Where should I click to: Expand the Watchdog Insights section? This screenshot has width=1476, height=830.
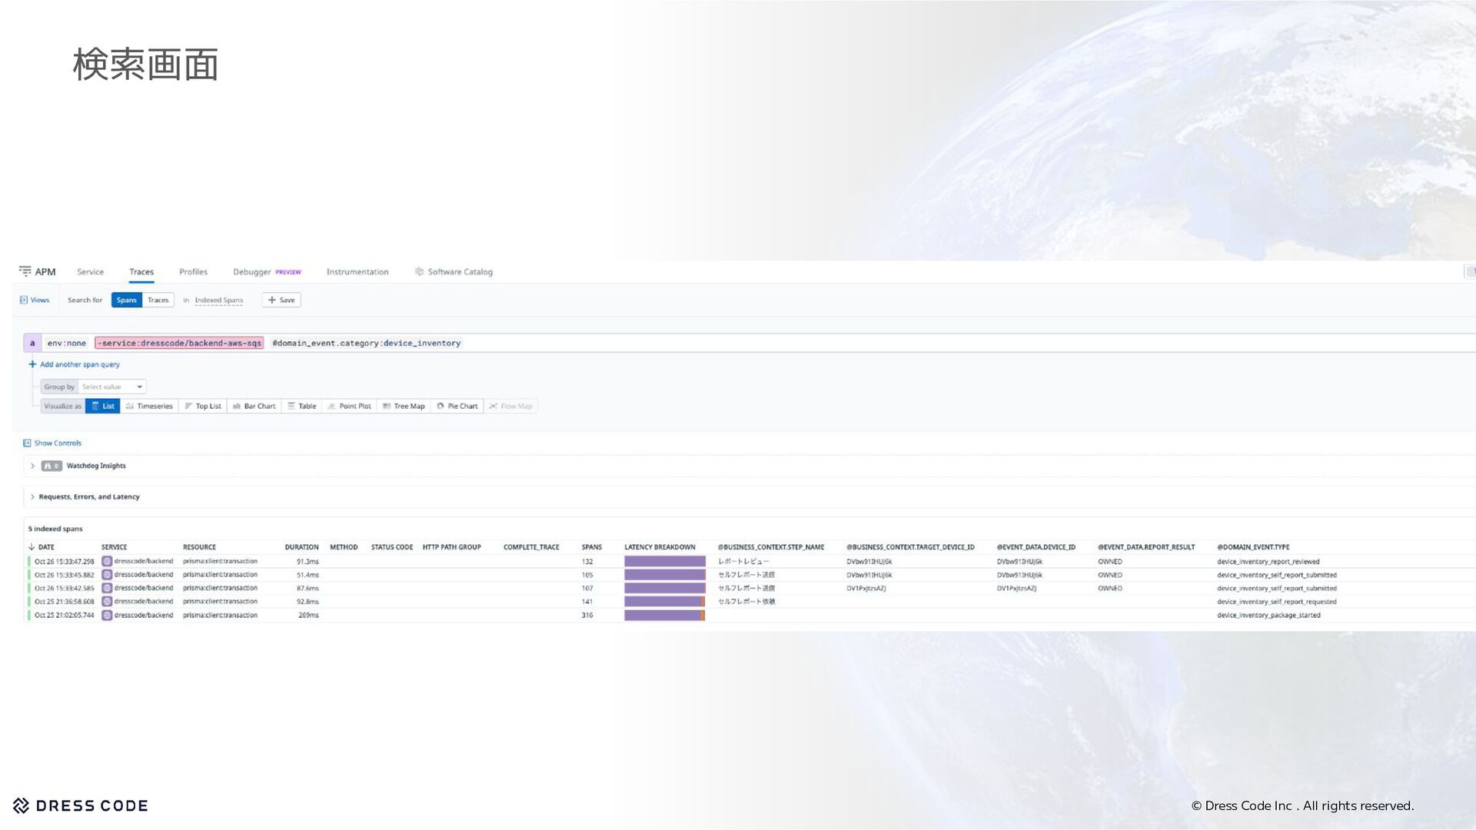tap(32, 466)
